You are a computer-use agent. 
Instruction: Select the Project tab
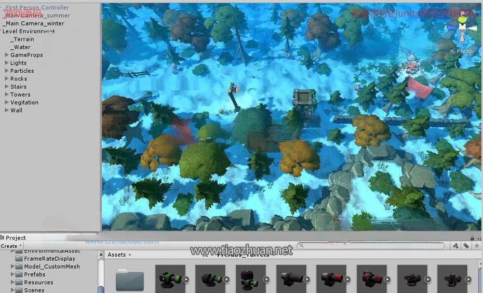pos(13,238)
